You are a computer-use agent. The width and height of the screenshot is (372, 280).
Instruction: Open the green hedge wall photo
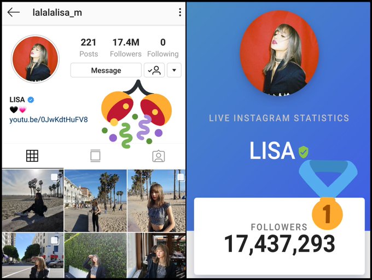[95, 255]
